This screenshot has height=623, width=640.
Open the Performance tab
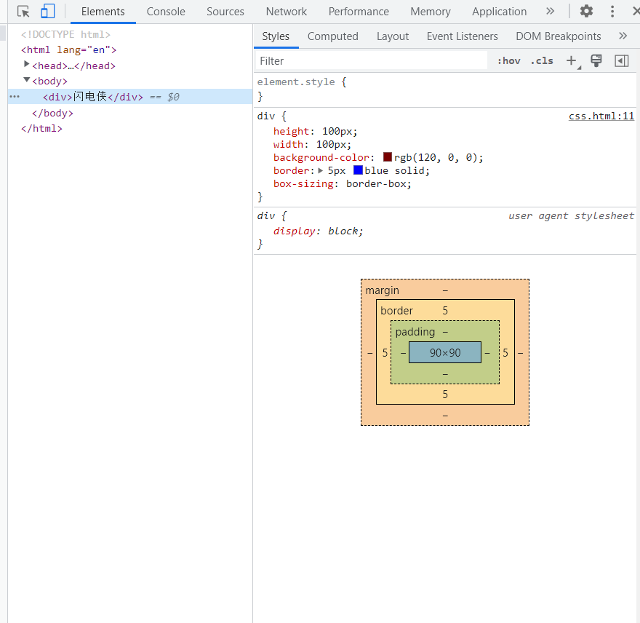click(359, 12)
